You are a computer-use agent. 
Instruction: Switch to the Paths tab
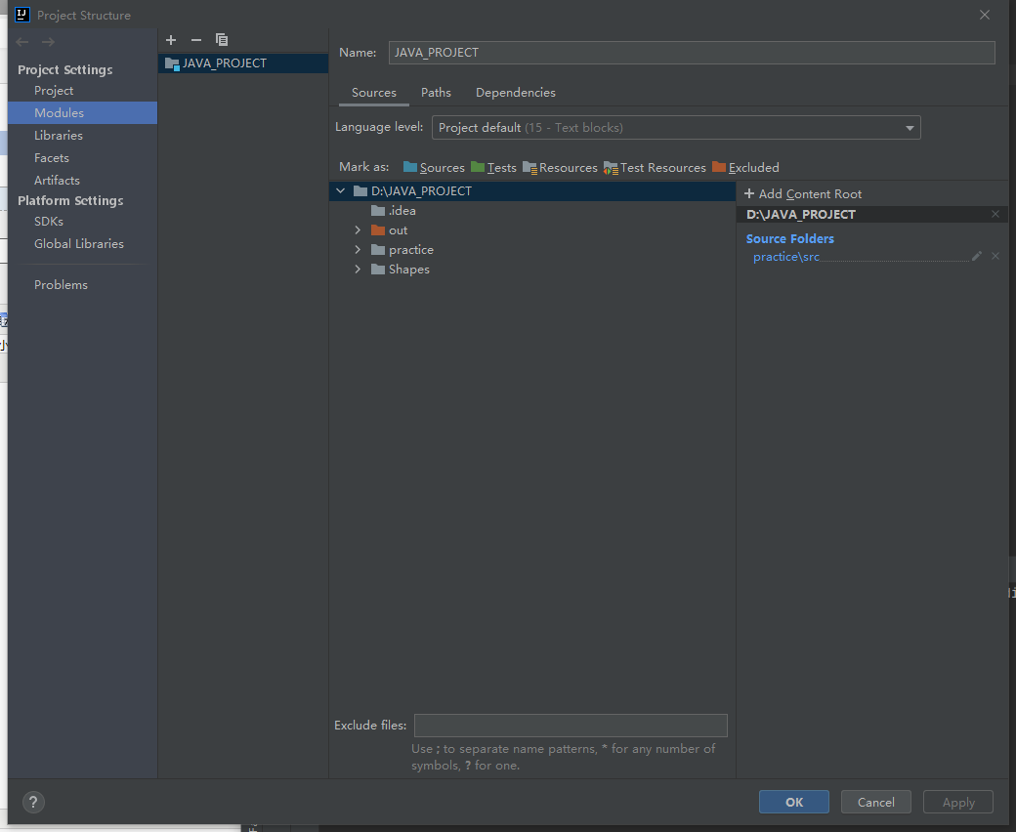point(436,93)
